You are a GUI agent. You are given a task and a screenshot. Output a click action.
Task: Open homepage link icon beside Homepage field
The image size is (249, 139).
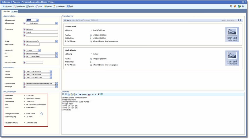tap(57, 86)
